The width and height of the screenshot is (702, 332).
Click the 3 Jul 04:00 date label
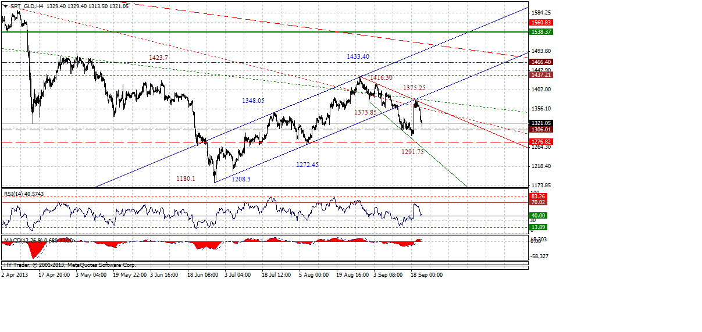tap(238, 275)
